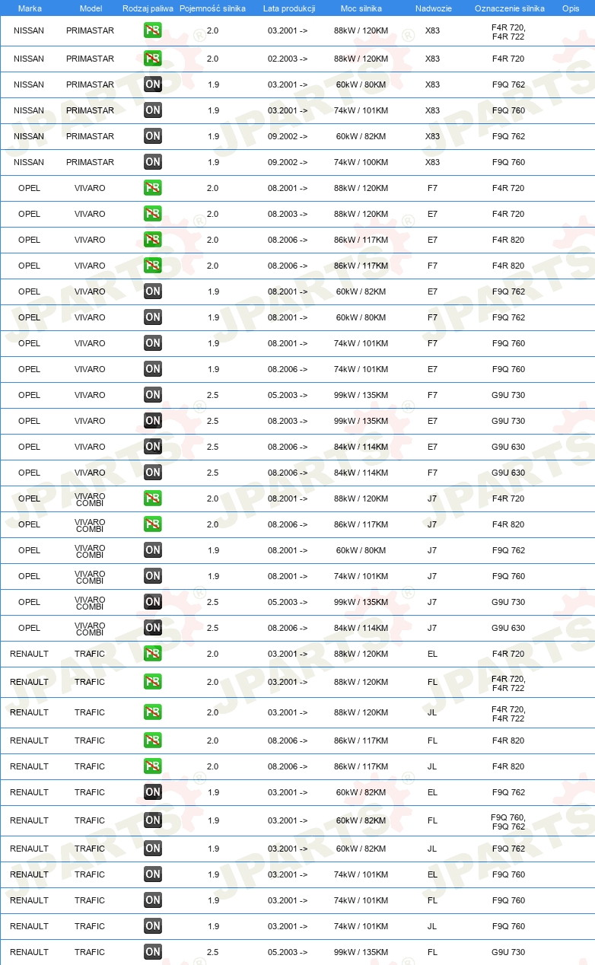Click the Pojemność silnika column header

212,8
